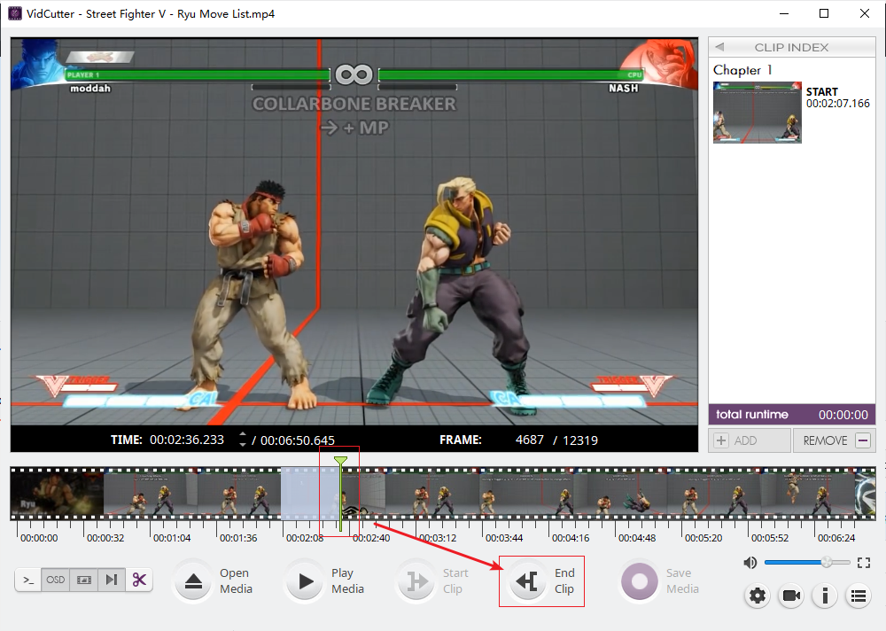This screenshot has width=886, height=631.
Task: Select the Chapter 1 clip thumbnail
Action: (758, 112)
